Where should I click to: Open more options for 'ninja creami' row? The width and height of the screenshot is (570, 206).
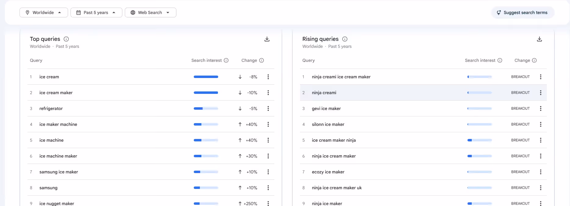(541, 93)
